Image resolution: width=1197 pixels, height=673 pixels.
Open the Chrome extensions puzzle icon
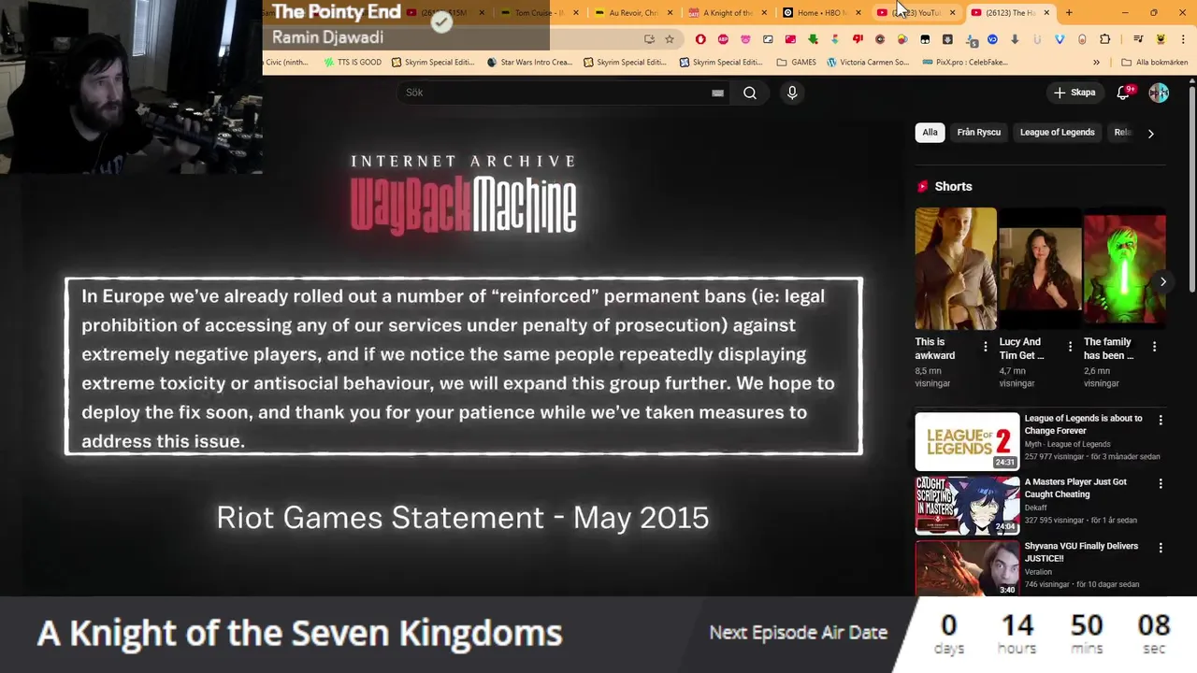click(x=1105, y=39)
